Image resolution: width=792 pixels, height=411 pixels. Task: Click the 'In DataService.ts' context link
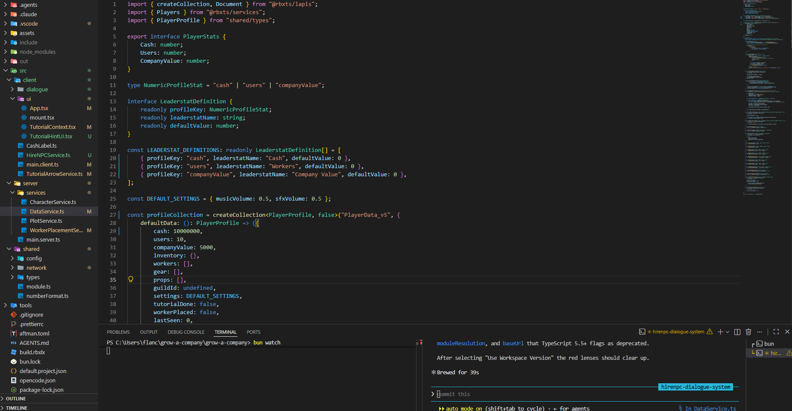710,408
